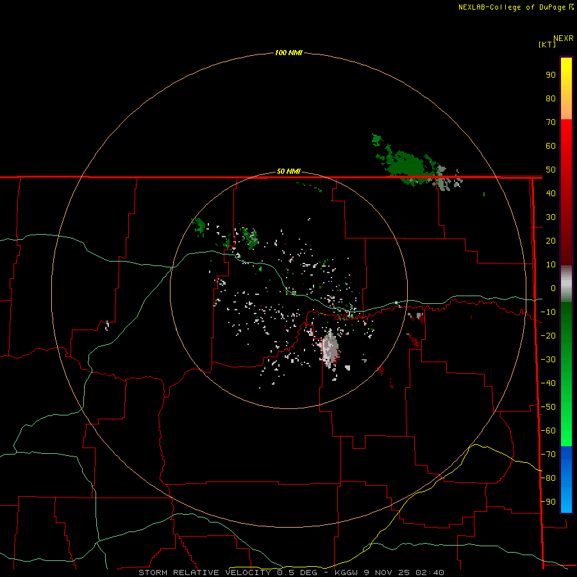Click the -40 scale label
The height and width of the screenshot is (577, 577).
pos(548,383)
